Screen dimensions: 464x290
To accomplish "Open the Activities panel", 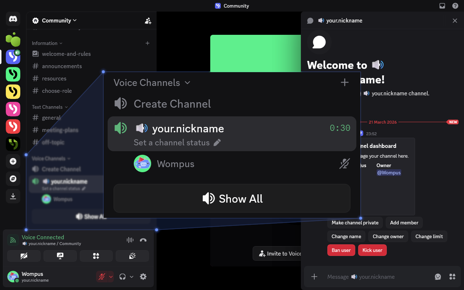I will coord(96,256).
